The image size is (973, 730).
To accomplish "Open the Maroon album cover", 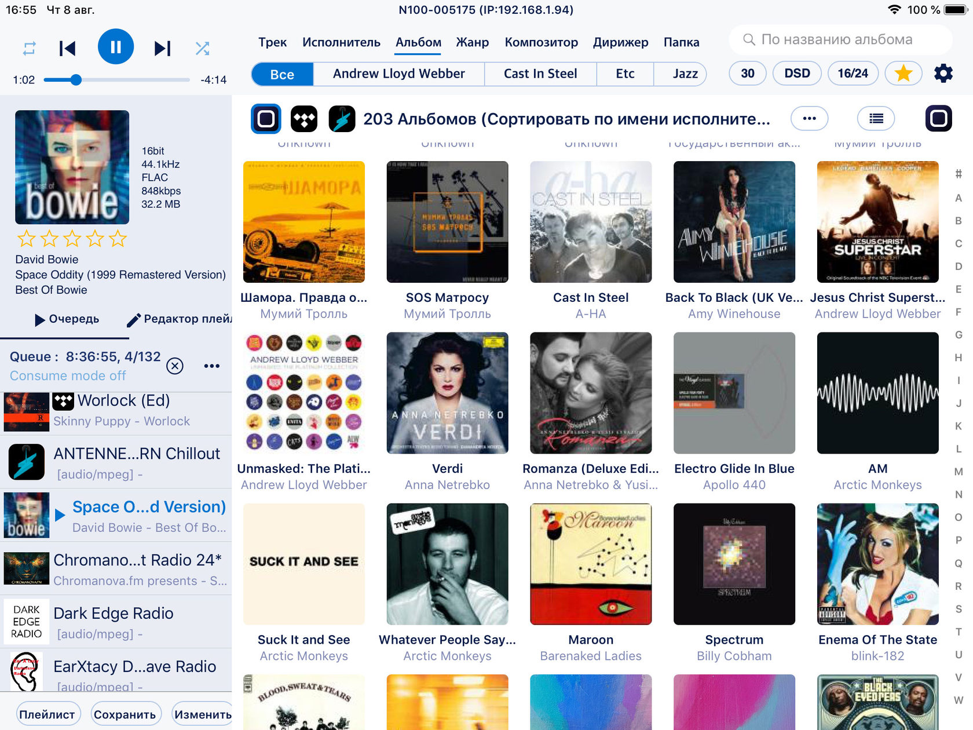I will coord(591,564).
